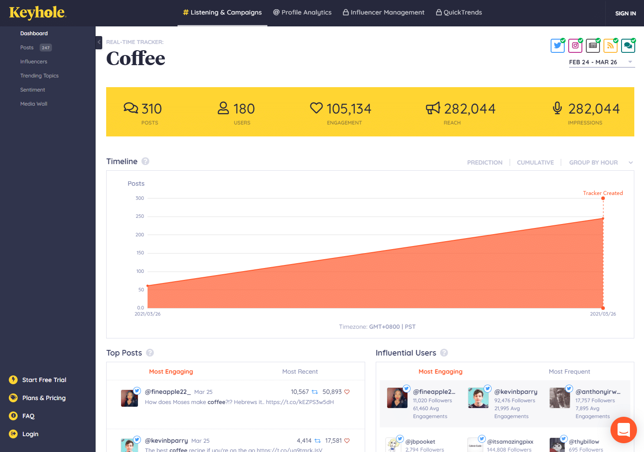This screenshot has height=452, width=644.
Task: Open the FEB 24 - MAR 26 date dropdown
Action: coord(602,62)
